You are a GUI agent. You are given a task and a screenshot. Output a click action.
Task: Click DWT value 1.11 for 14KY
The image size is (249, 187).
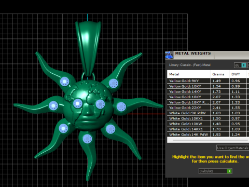pos(236,91)
